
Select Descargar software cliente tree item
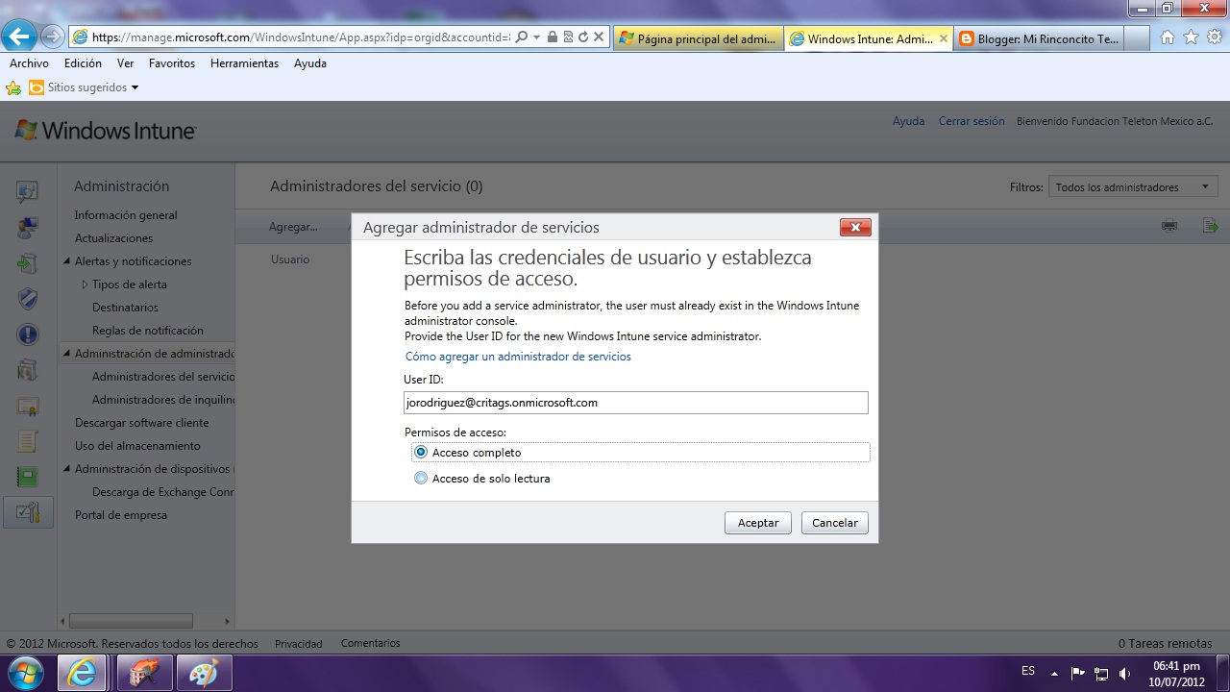pyautogui.click(x=141, y=423)
